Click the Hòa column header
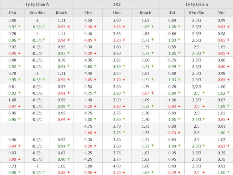This screenshot has height=175, width=233. coord(116,13)
